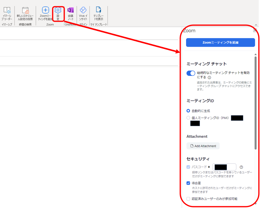The image size is (262, 208).
Task: Click info icon beside persistent meeting chat
Action: [209, 77]
